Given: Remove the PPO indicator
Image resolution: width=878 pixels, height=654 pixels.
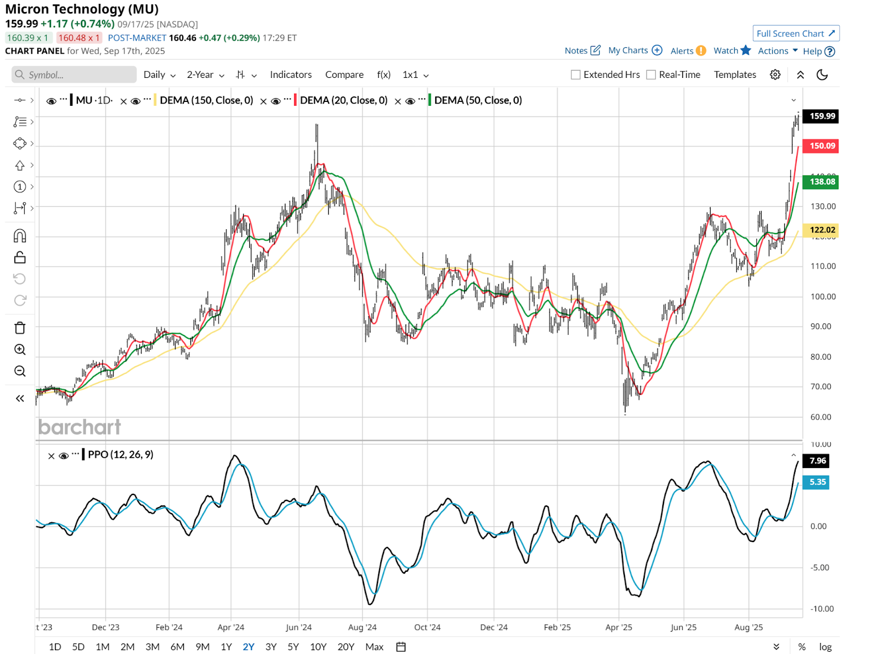Looking at the screenshot, I should tap(51, 456).
